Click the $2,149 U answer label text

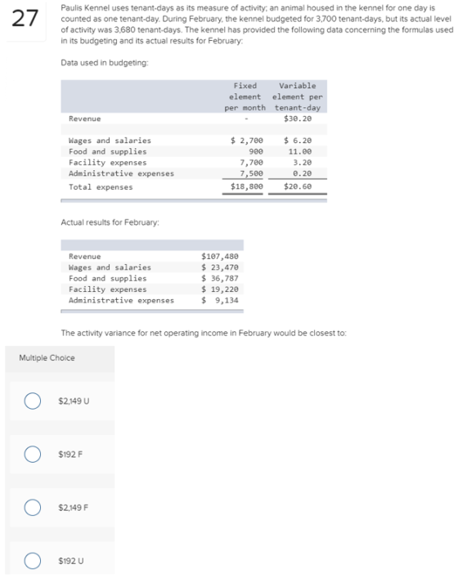click(74, 401)
